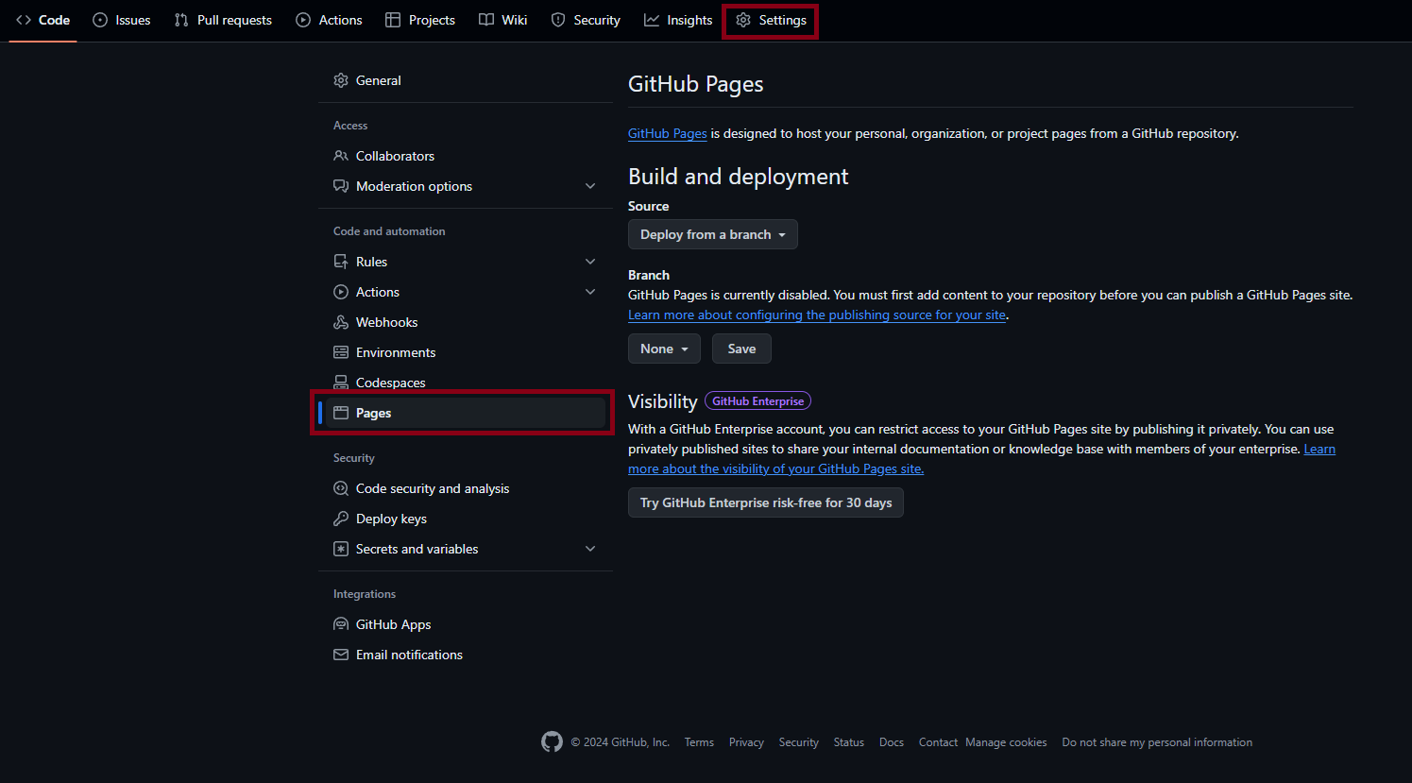Open the Code tab
Screen dimensions: 1412x783
coord(43,20)
